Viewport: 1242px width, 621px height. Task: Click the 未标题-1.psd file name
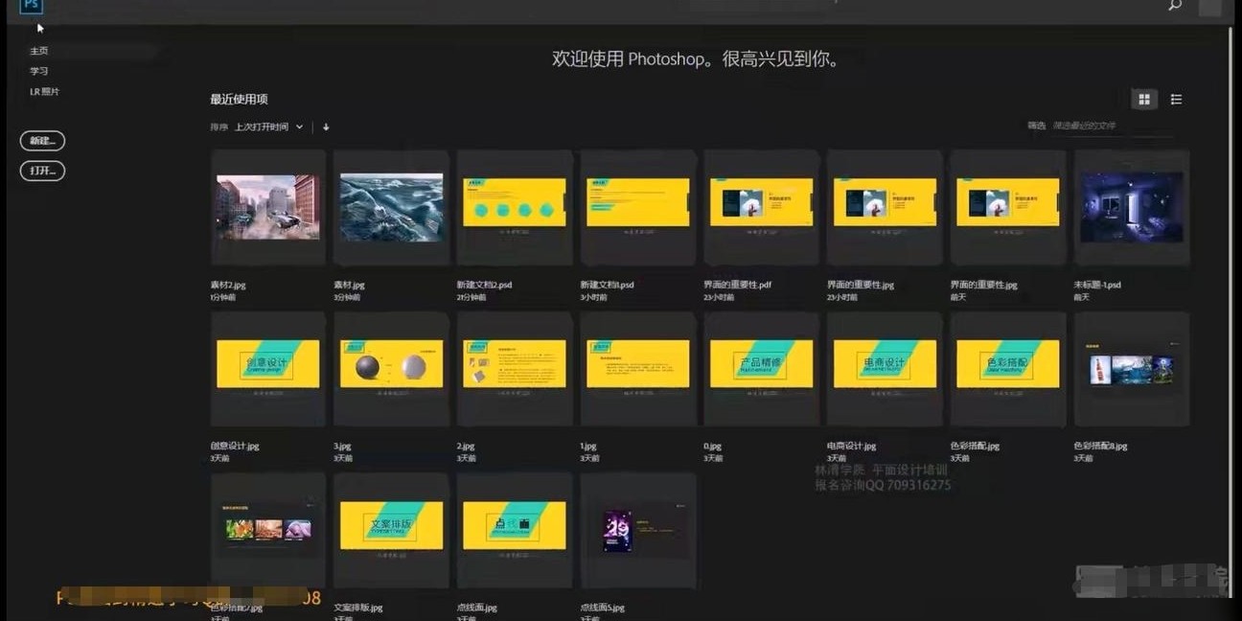[x=1097, y=285]
